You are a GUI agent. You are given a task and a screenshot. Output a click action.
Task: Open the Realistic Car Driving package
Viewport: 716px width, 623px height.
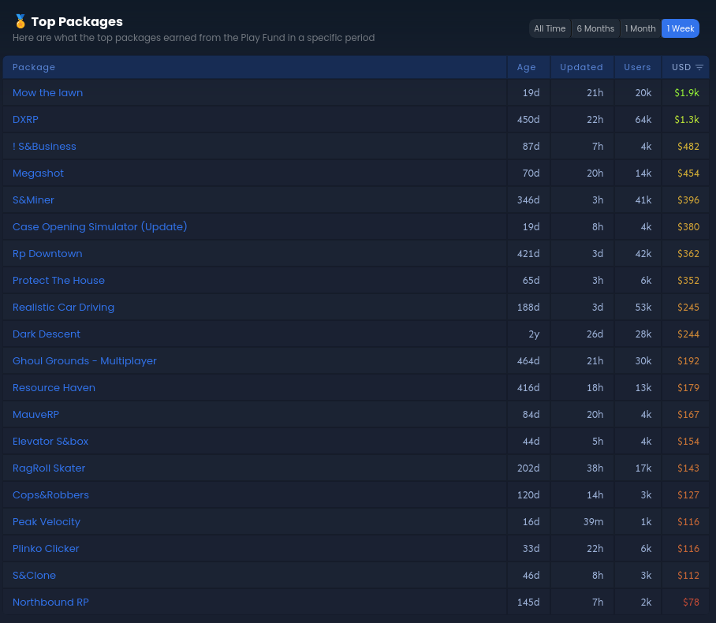click(x=63, y=308)
